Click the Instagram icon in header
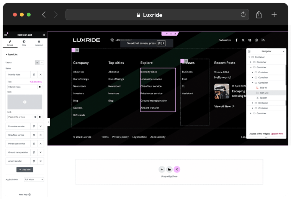Image resolution: width=291 pixels, height=199 pixels. tap(257, 40)
